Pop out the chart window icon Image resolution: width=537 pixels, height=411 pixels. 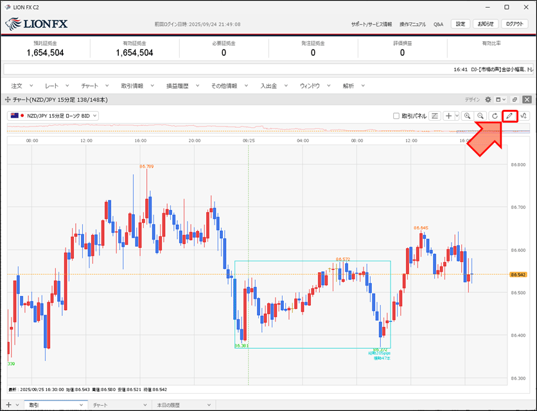click(x=515, y=100)
